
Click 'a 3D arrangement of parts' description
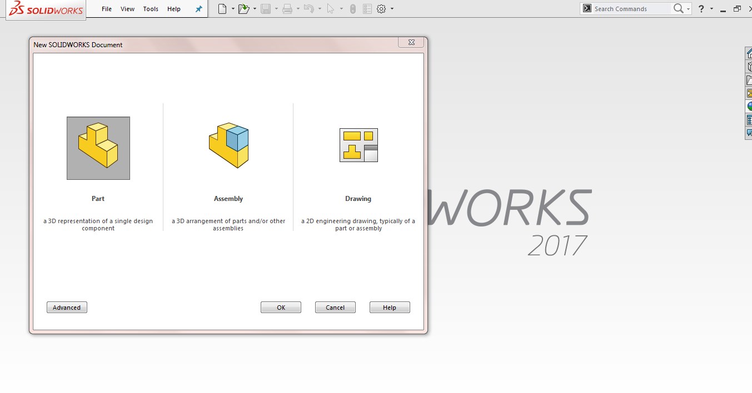click(x=228, y=225)
